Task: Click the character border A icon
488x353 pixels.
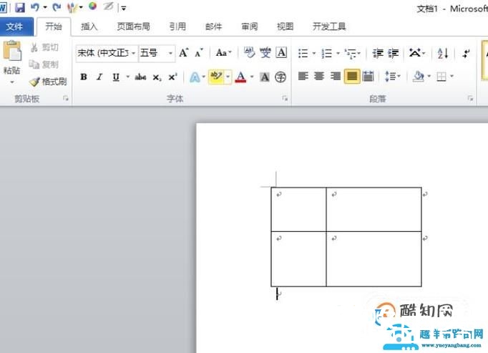Action: 281,53
